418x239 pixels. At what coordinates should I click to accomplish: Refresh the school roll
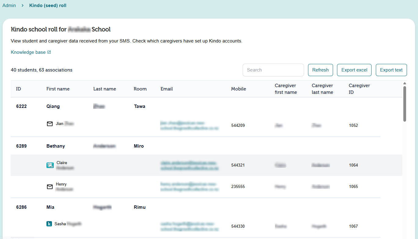click(x=321, y=70)
